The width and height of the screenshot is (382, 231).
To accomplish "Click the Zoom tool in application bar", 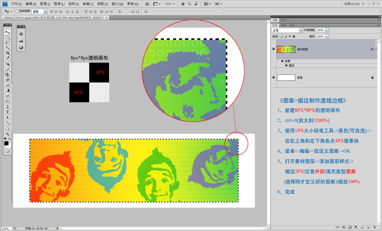I will pyautogui.click(x=189, y=4).
